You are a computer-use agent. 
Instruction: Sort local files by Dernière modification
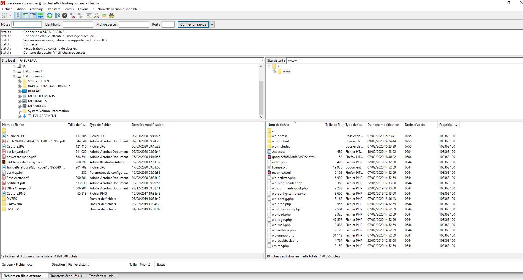[x=148, y=125]
